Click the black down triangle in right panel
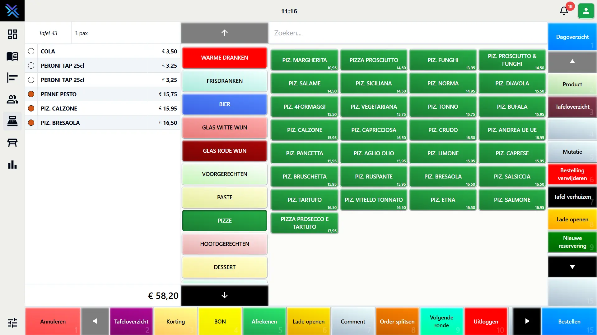 [x=572, y=267]
